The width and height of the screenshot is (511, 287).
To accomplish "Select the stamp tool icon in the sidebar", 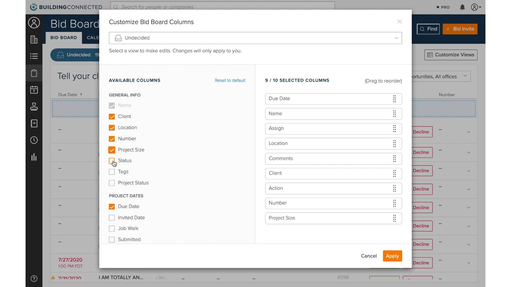I will pyautogui.click(x=34, y=107).
